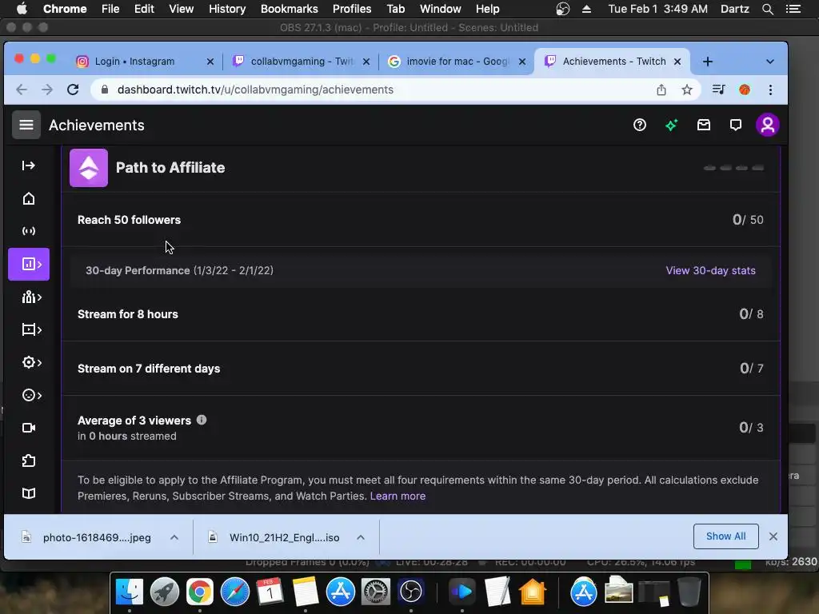The height and width of the screenshot is (614, 819).
Task: Select the Stream for 8 hours row
Action: click(421, 314)
